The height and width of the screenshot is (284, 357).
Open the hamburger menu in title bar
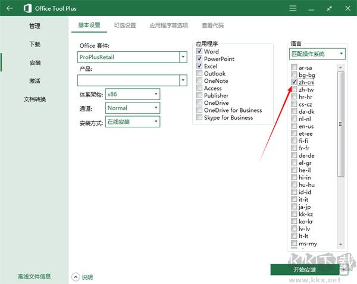(x=292, y=9)
